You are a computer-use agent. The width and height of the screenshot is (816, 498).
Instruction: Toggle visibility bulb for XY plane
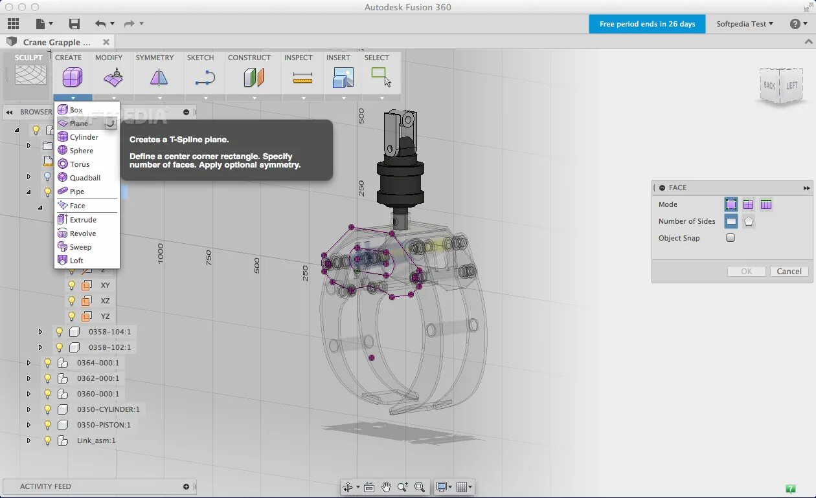72,285
